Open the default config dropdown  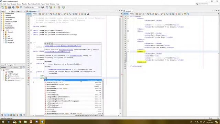tap(32, 7)
